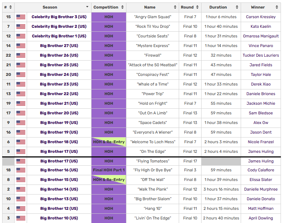Click US flag beside Celebrity Big Brother 3
282x223 pixels.
pos(21,17)
